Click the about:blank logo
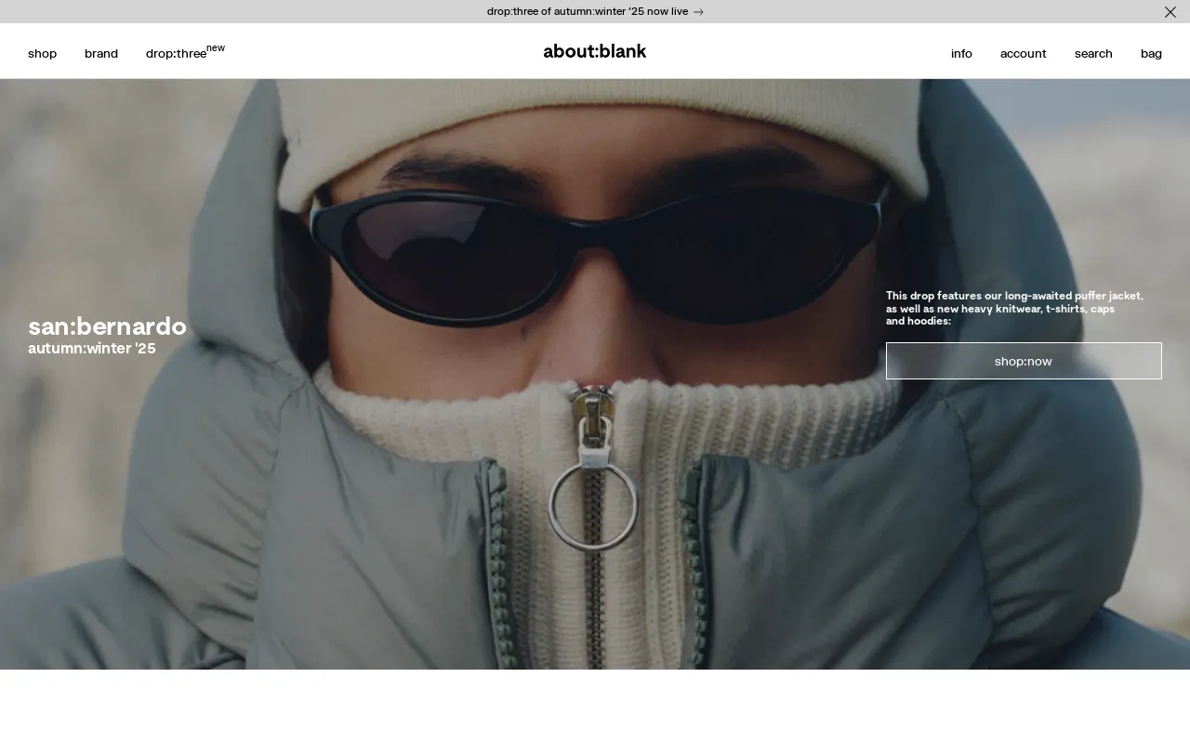This screenshot has height=744, width=1190. (x=594, y=52)
